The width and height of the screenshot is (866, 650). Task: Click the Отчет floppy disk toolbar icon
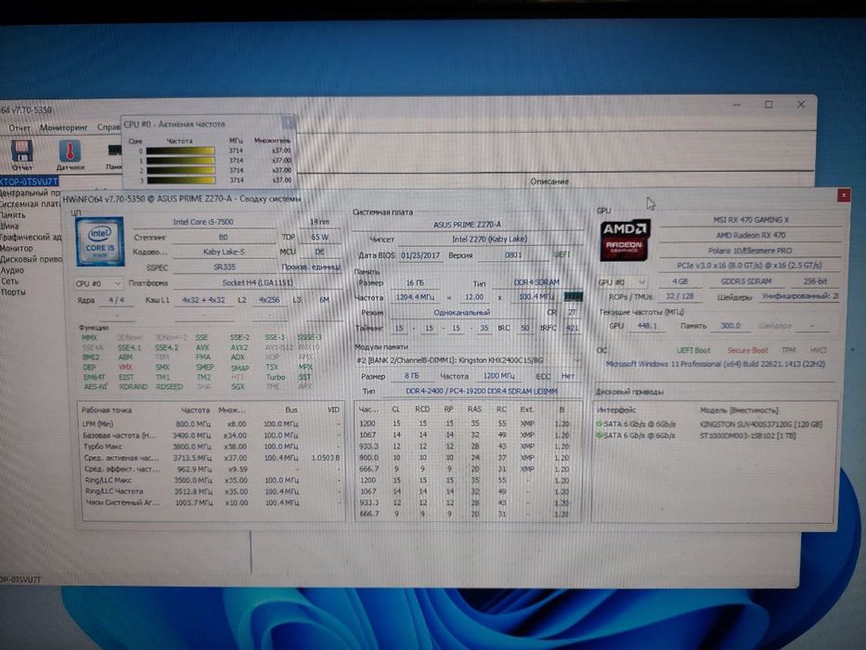click(22, 150)
